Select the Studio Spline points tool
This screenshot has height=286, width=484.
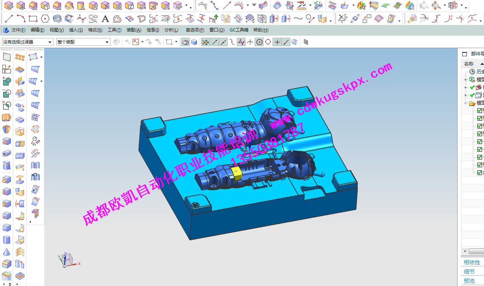click(x=81, y=18)
